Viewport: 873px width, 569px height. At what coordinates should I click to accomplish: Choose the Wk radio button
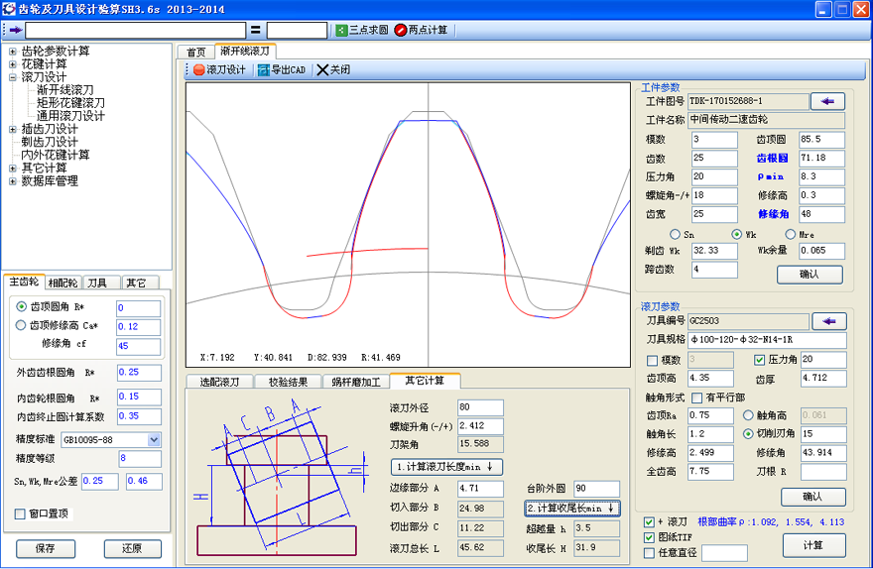pos(736,234)
